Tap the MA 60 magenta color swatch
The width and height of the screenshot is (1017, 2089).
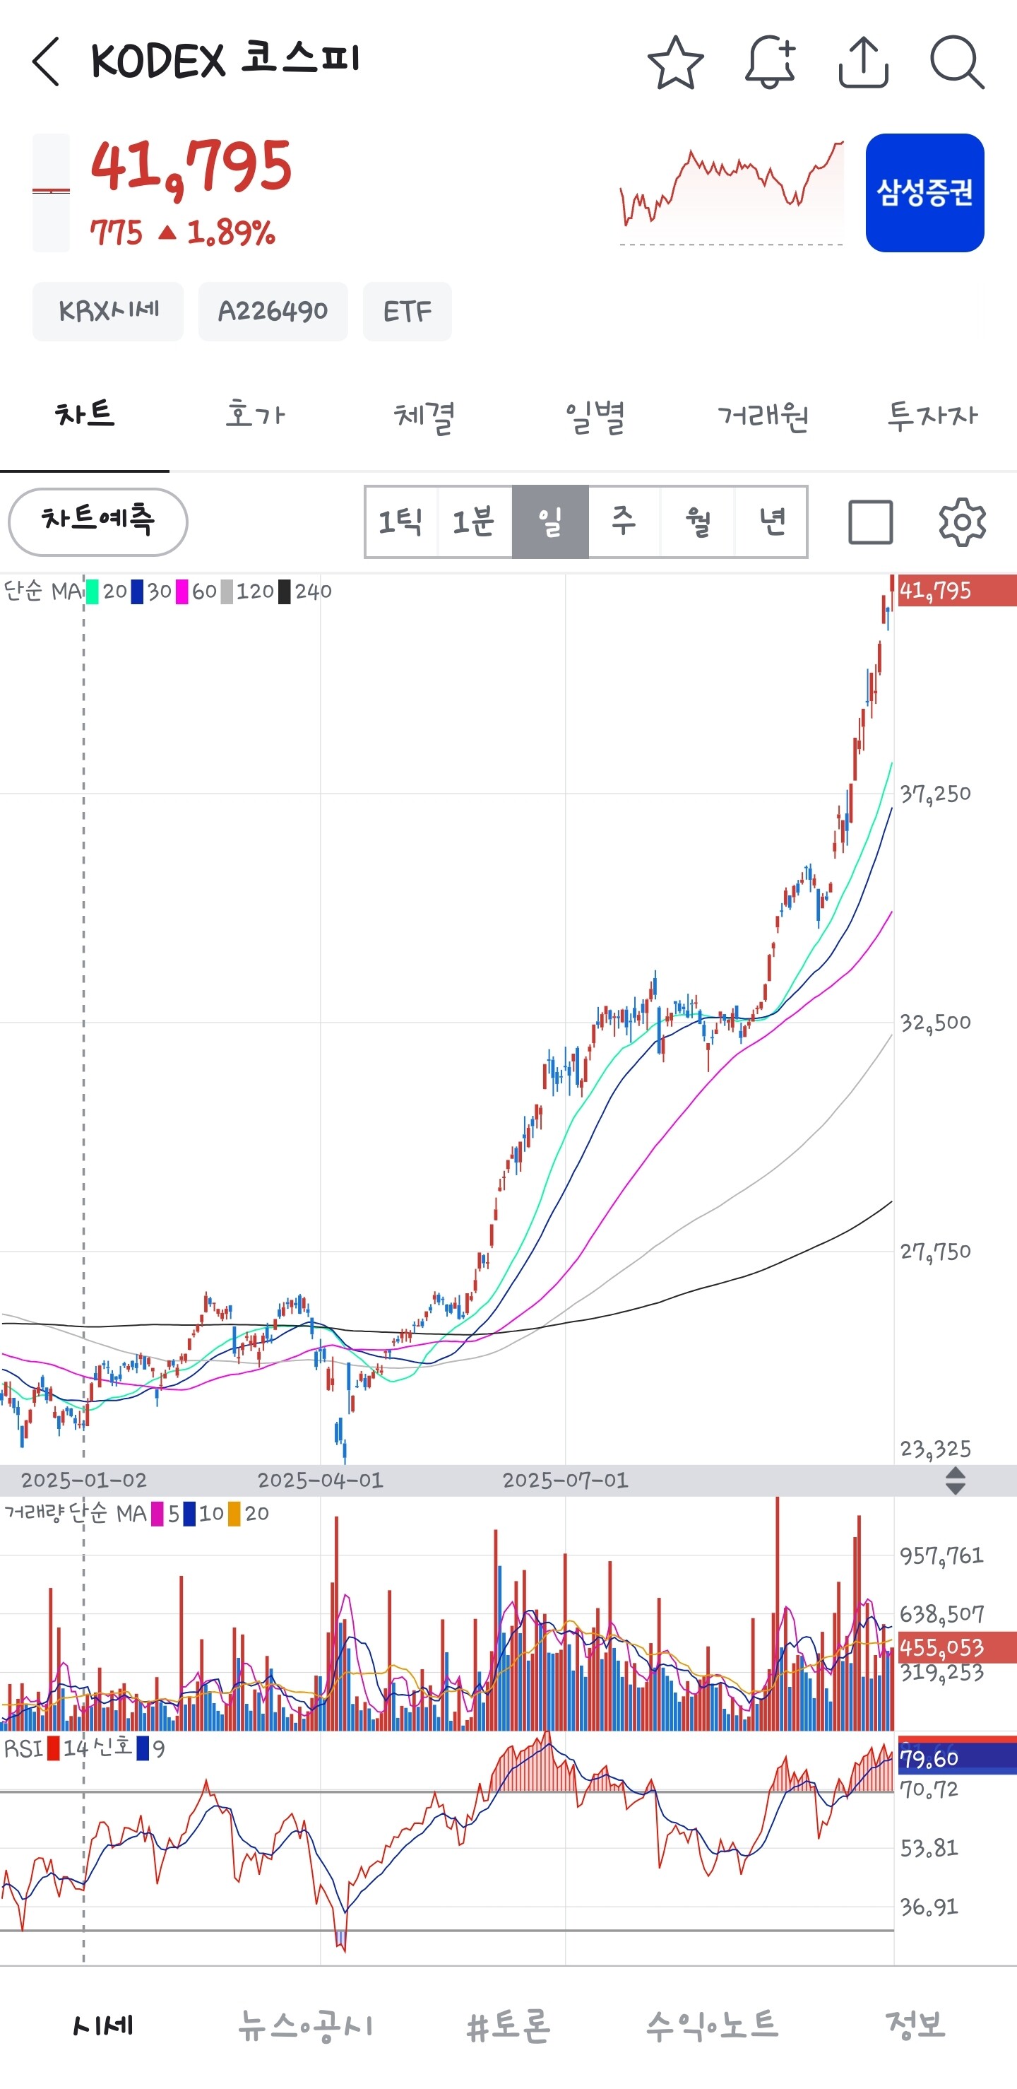(182, 592)
